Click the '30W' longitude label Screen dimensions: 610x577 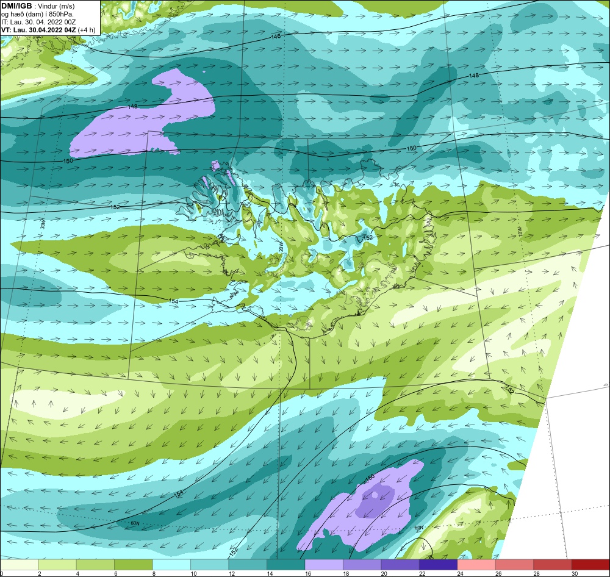pyautogui.click(x=43, y=224)
